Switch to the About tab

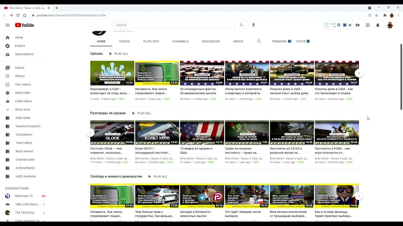[x=238, y=41]
